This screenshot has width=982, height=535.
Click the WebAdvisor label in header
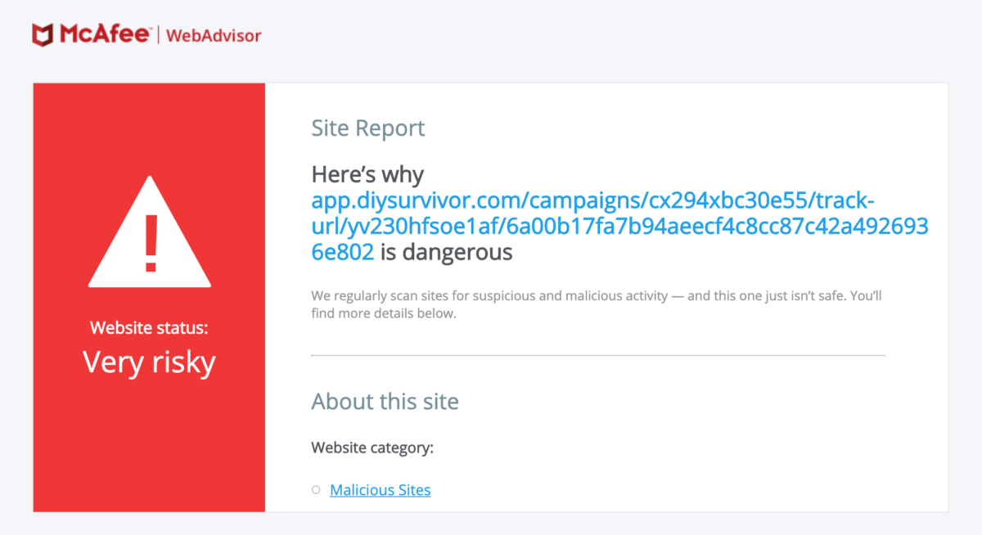(x=214, y=36)
